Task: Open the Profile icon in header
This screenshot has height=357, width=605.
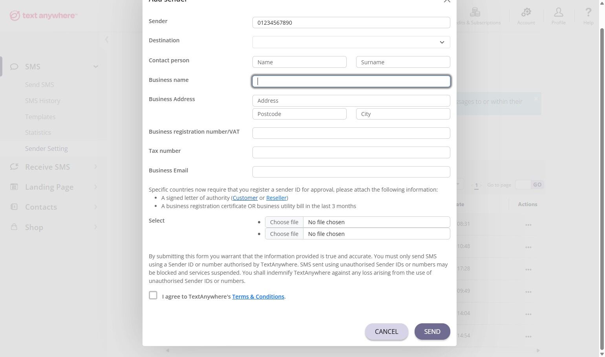Action: [558, 13]
